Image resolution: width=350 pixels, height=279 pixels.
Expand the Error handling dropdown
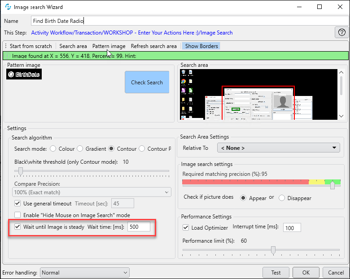84,272
